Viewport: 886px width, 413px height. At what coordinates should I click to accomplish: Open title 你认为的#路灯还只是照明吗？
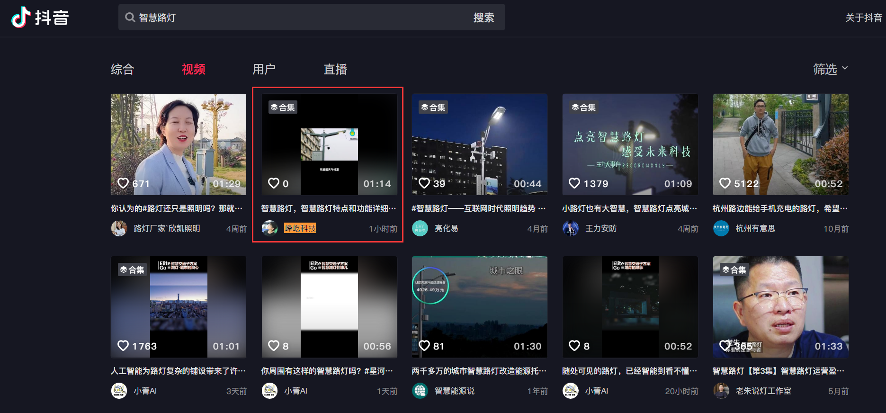coord(177,208)
